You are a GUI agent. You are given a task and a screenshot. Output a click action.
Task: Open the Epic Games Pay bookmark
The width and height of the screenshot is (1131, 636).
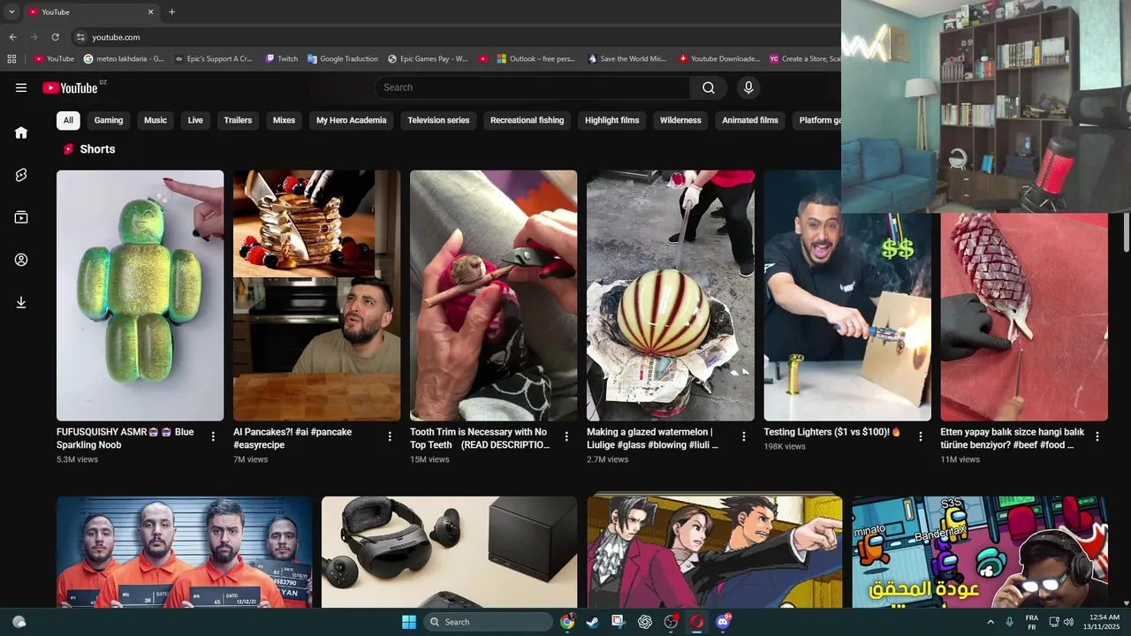tap(428, 59)
